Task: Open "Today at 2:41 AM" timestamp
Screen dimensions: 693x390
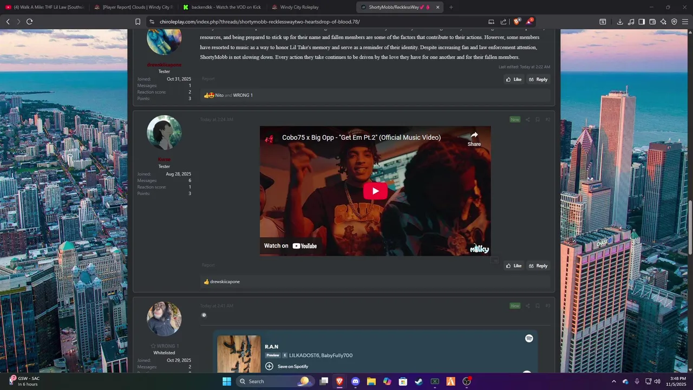Action: 217,306
